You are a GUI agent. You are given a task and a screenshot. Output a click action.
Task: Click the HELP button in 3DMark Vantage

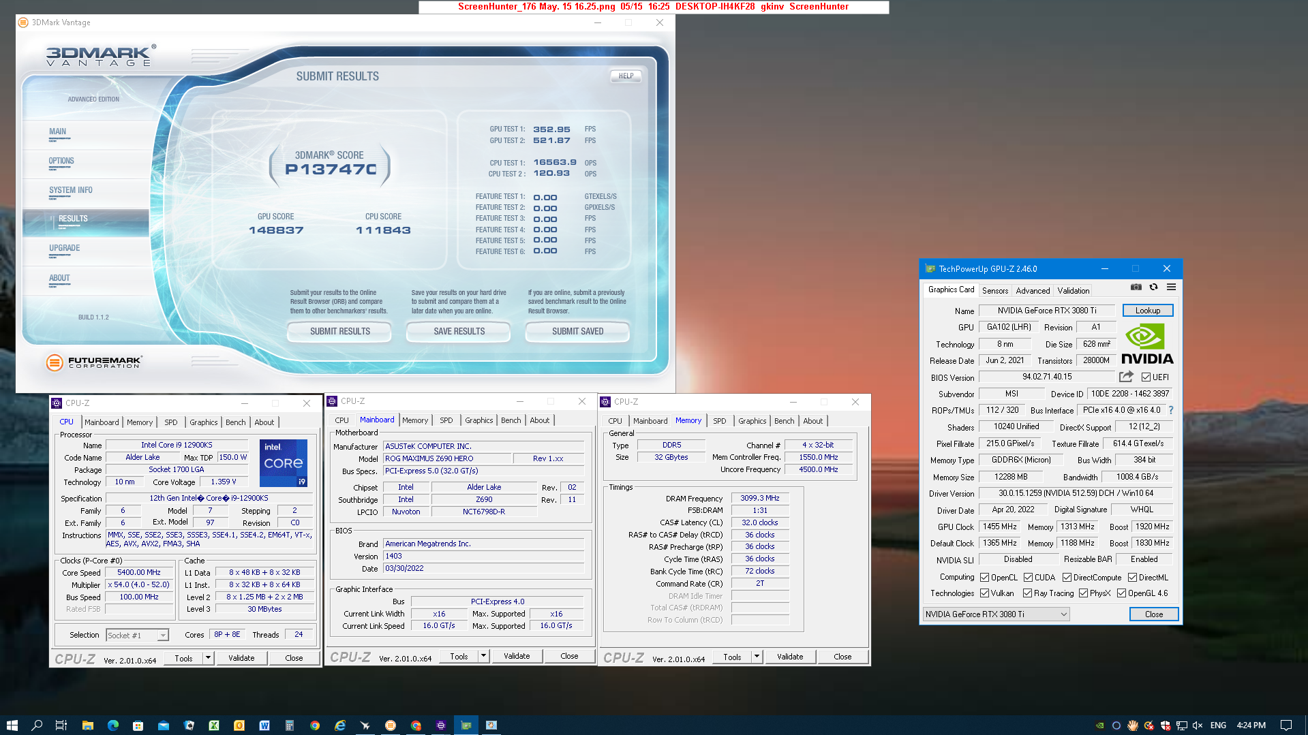point(626,76)
